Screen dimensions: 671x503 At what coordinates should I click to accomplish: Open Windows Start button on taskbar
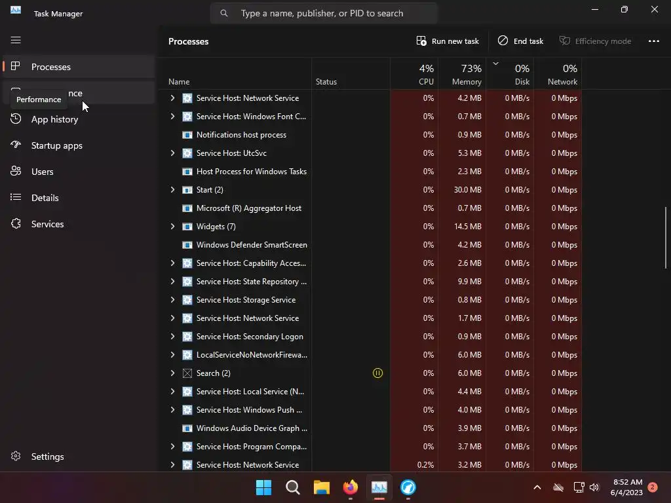tap(263, 487)
